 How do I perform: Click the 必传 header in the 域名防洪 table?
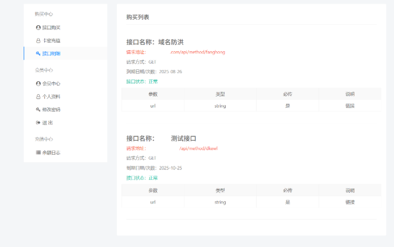pyautogui.click(x=288, y=94)
